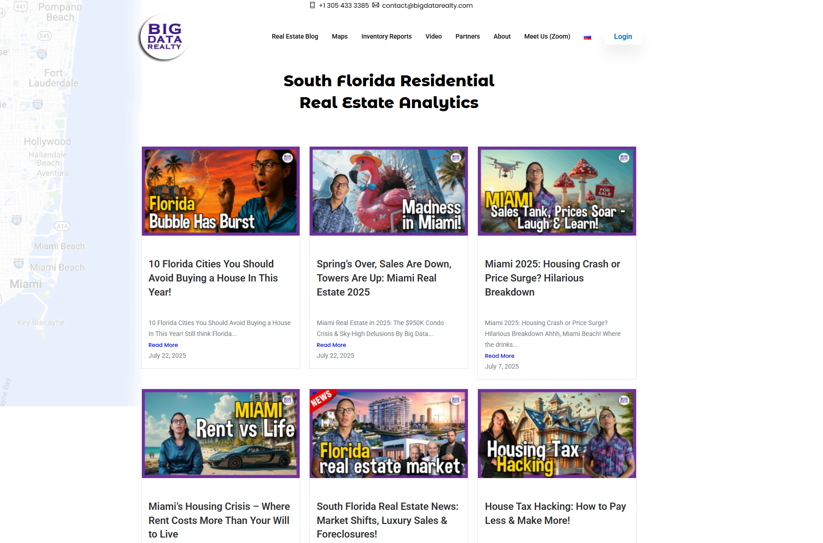Viewport: 823px width, 543px height.
Task: Click the July 7, 2025 date text
Action: click(502, 366)
